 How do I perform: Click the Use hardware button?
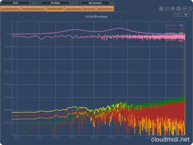pyautogui.click(x=95, y=3)
